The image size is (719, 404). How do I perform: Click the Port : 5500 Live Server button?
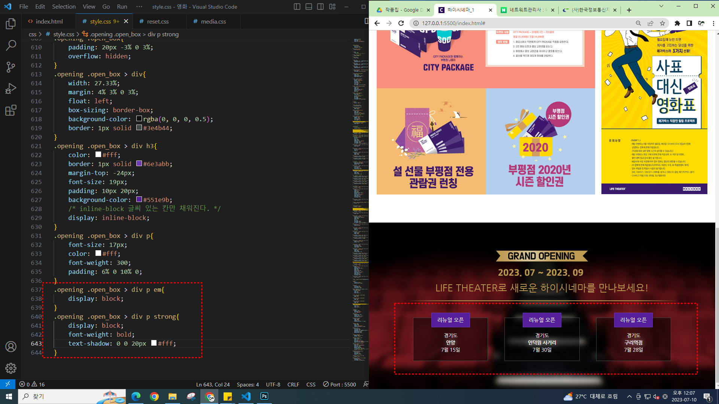(339, 385)
